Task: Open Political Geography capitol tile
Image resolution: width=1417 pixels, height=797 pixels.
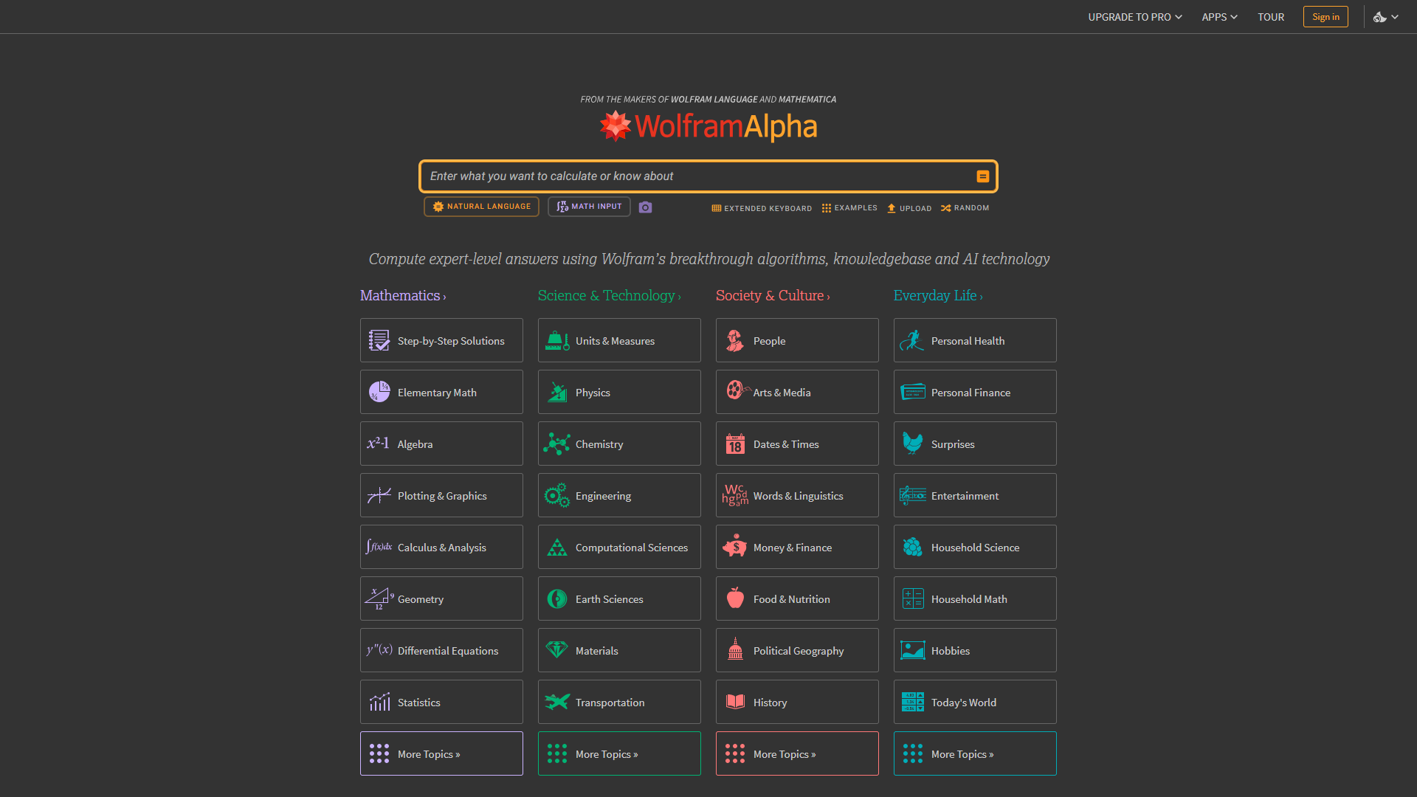Action: click(797, 650)
